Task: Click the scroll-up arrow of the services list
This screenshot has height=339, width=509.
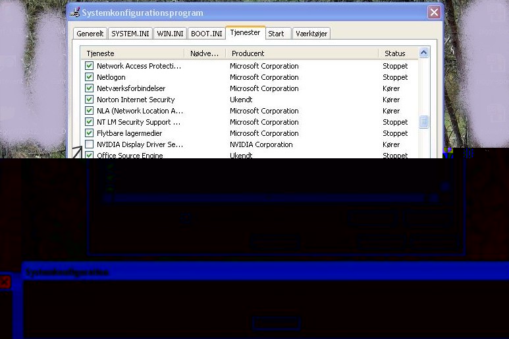Action: (423, 53)
